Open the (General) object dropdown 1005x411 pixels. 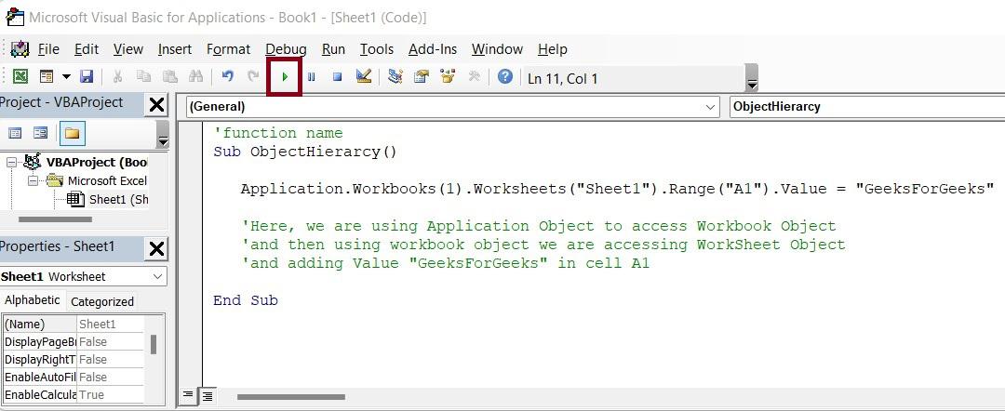(x=711, y=107)
